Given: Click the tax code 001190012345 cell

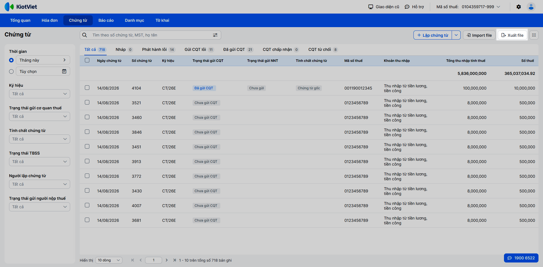Looking at the screenshot, I should pos(358,88).
